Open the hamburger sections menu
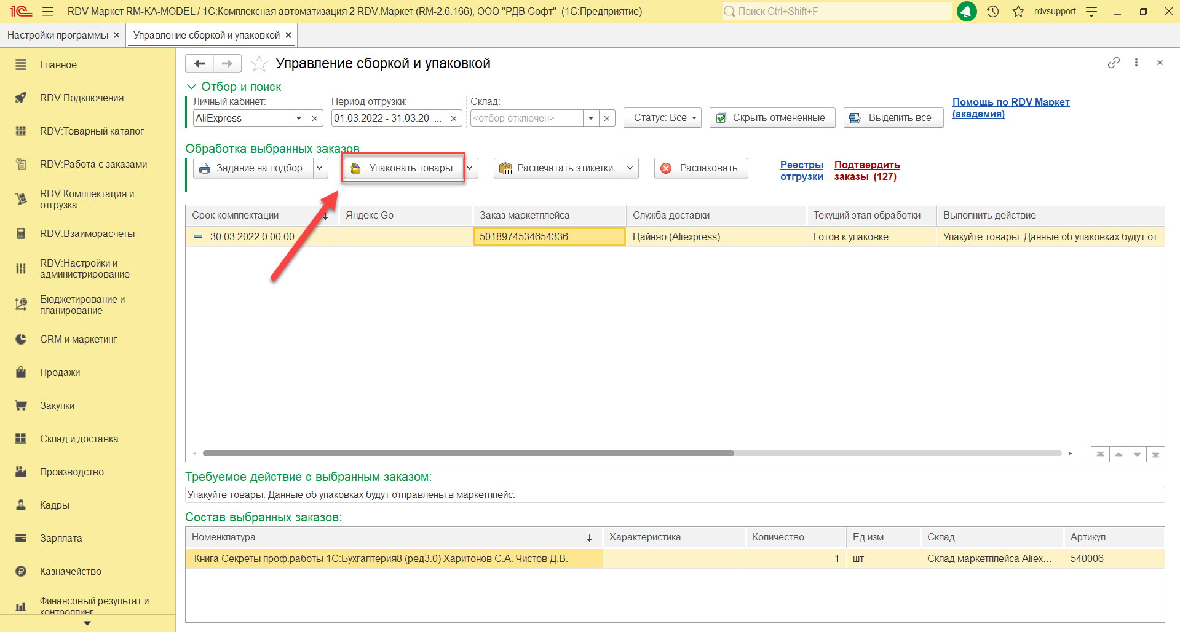Screen dimensions: 1180x632 (48, 11)
